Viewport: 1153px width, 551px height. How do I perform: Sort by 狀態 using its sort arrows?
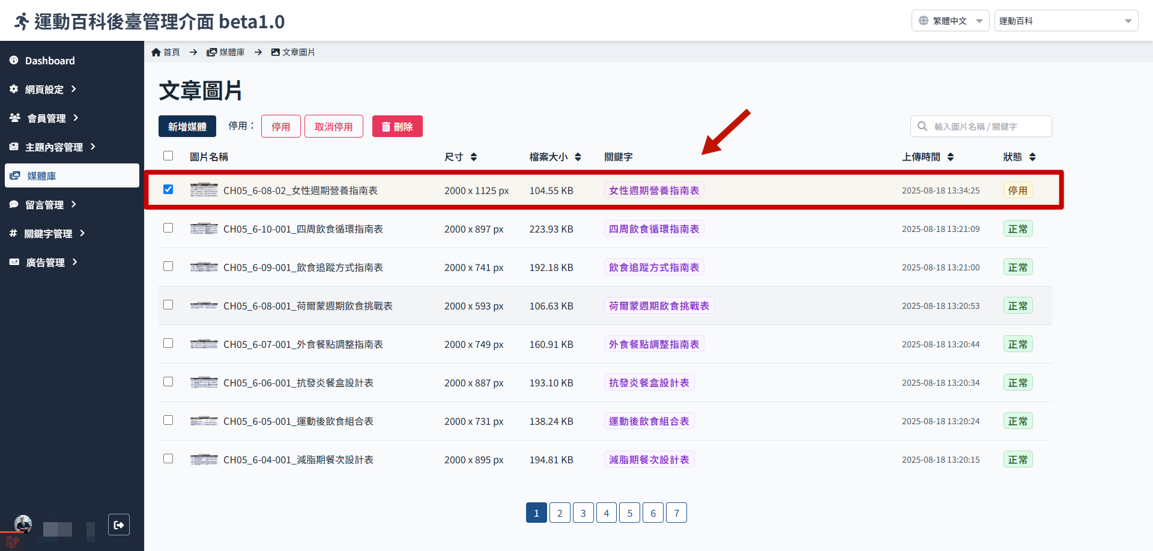pyautogui.click(x=1032, y=157)
